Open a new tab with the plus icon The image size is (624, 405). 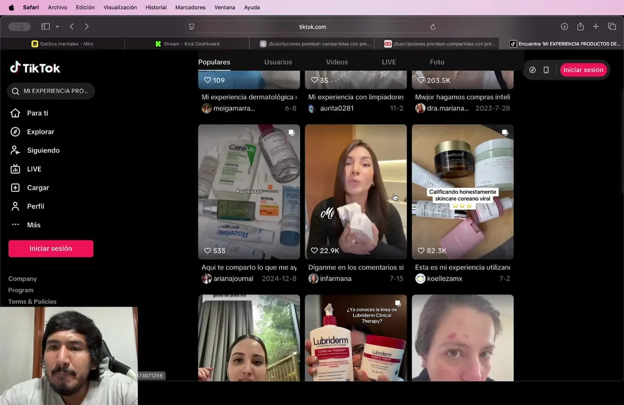(x=596, y=26)
